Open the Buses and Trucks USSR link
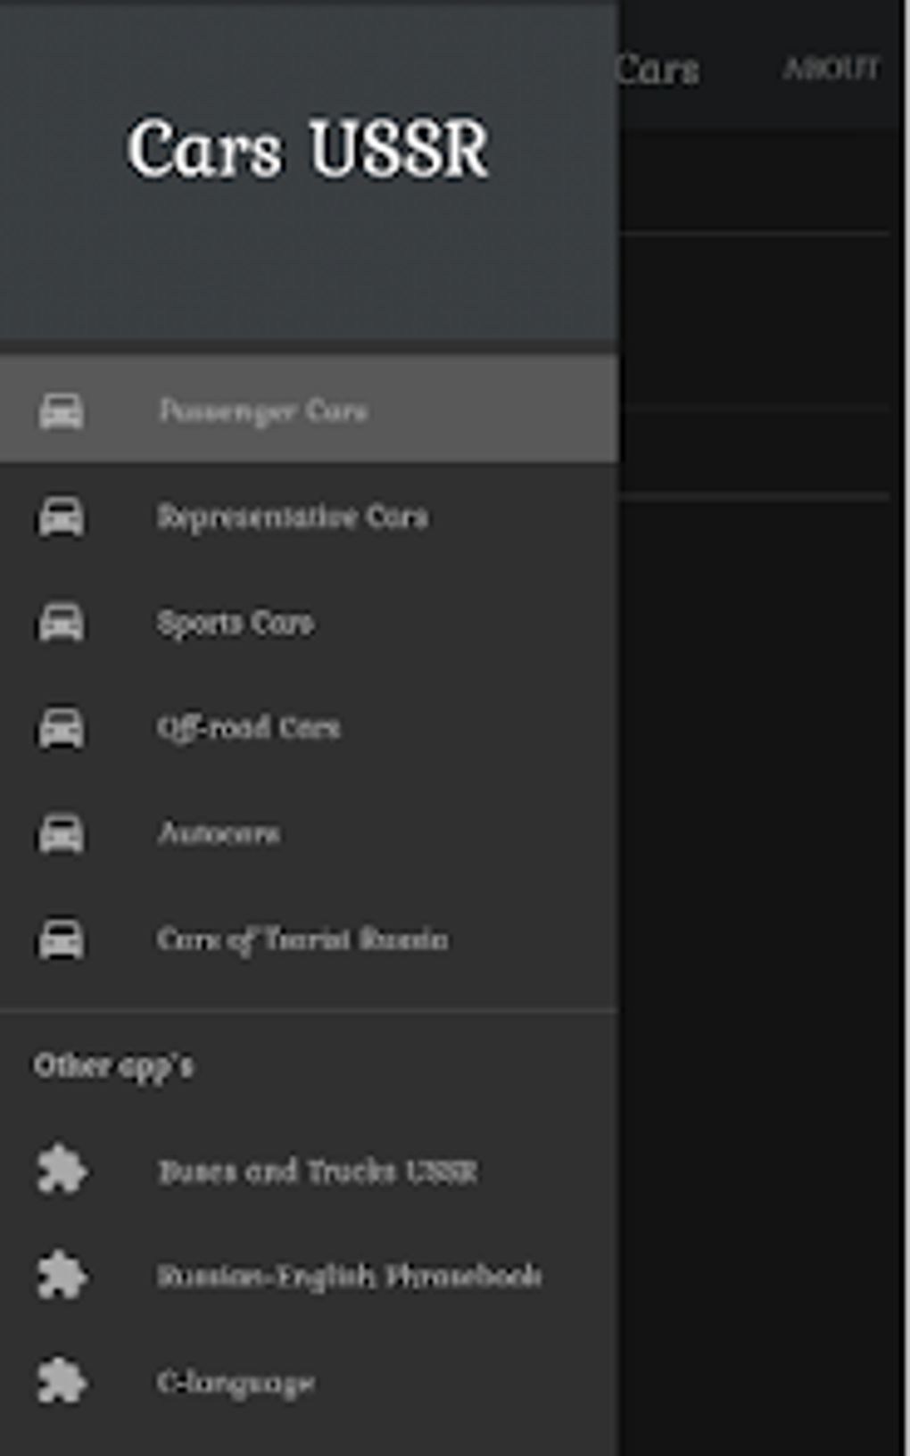The image size is (910, 1456). point(318,1171)
